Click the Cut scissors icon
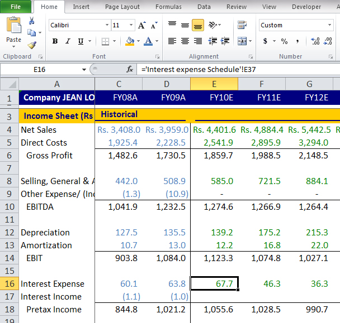The image size is (340, 323). tap(32, 21)
